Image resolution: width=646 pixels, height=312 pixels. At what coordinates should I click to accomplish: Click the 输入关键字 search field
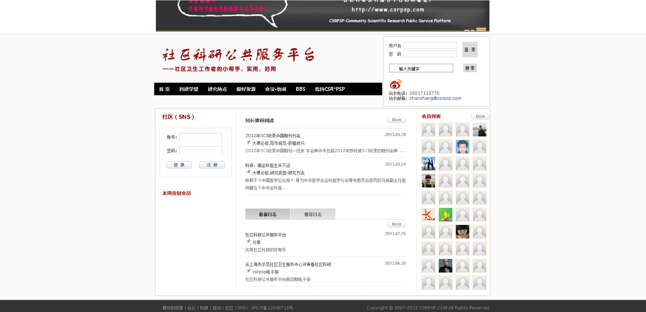[421, 68]
